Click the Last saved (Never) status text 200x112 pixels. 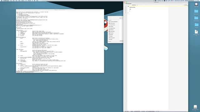coord(151,111)
